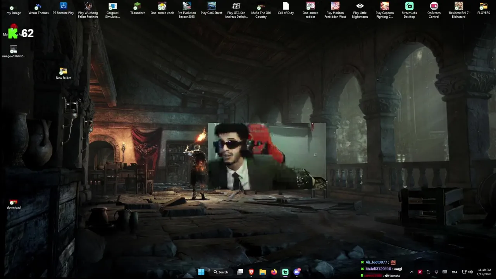The width and height of the screenshot is (496, 279).
Task: Select the download desktop icon
Action: pyautogui.click(x=14, y=204)
